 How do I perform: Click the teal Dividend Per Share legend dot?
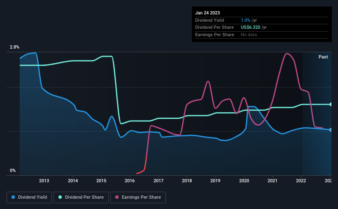click(x=60, y=197)
